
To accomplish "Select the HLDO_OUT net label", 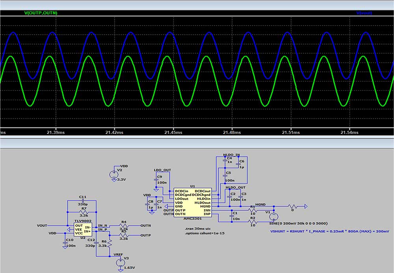I will [x=236, y=188].
